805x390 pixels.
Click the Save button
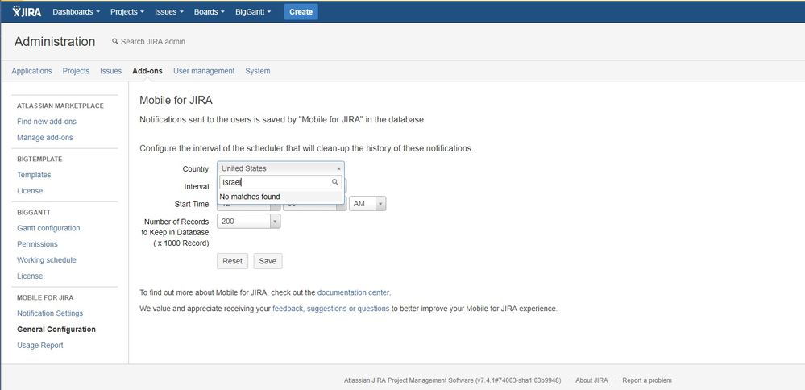point(268,261)
